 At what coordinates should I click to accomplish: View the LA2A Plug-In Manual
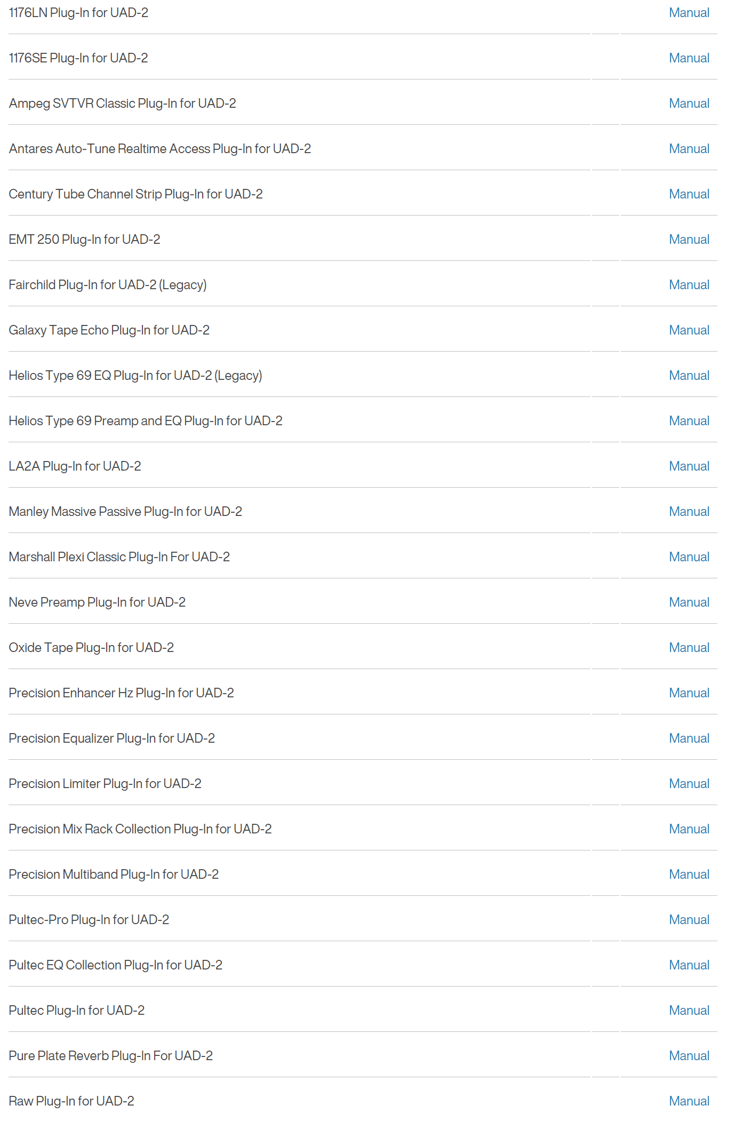pyautogui.click(x=689, y=466)
